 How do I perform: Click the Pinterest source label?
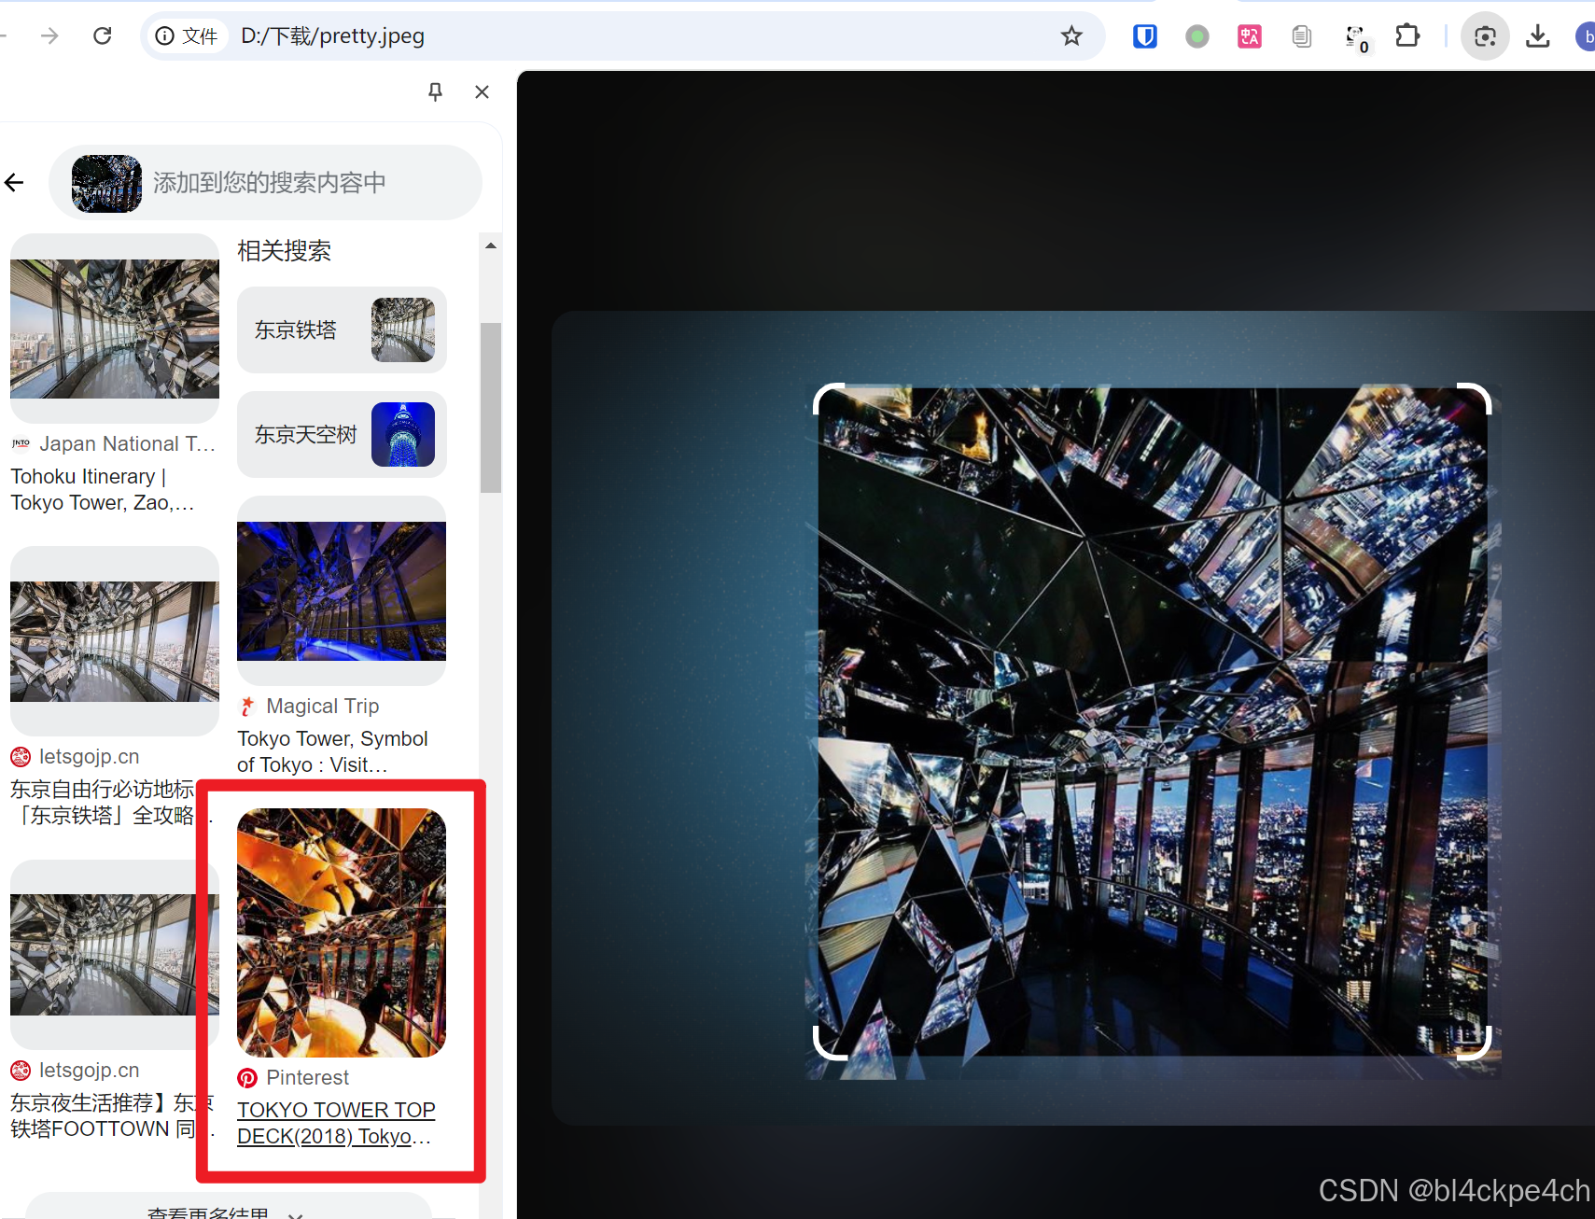307,1077
